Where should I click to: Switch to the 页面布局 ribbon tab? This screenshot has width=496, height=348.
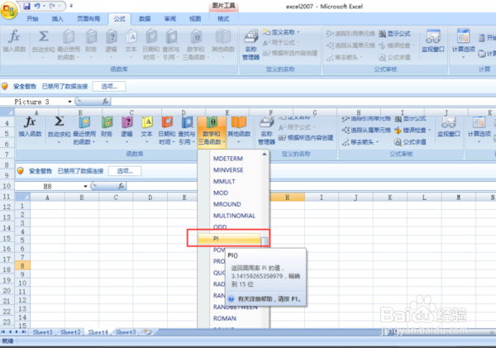pos(88,19)
